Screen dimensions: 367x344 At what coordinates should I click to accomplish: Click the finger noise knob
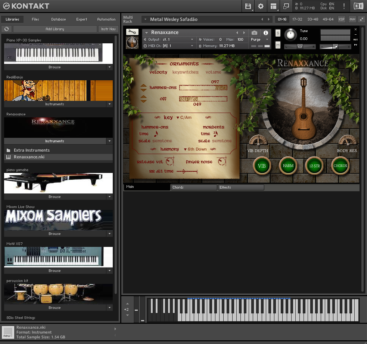222,161
